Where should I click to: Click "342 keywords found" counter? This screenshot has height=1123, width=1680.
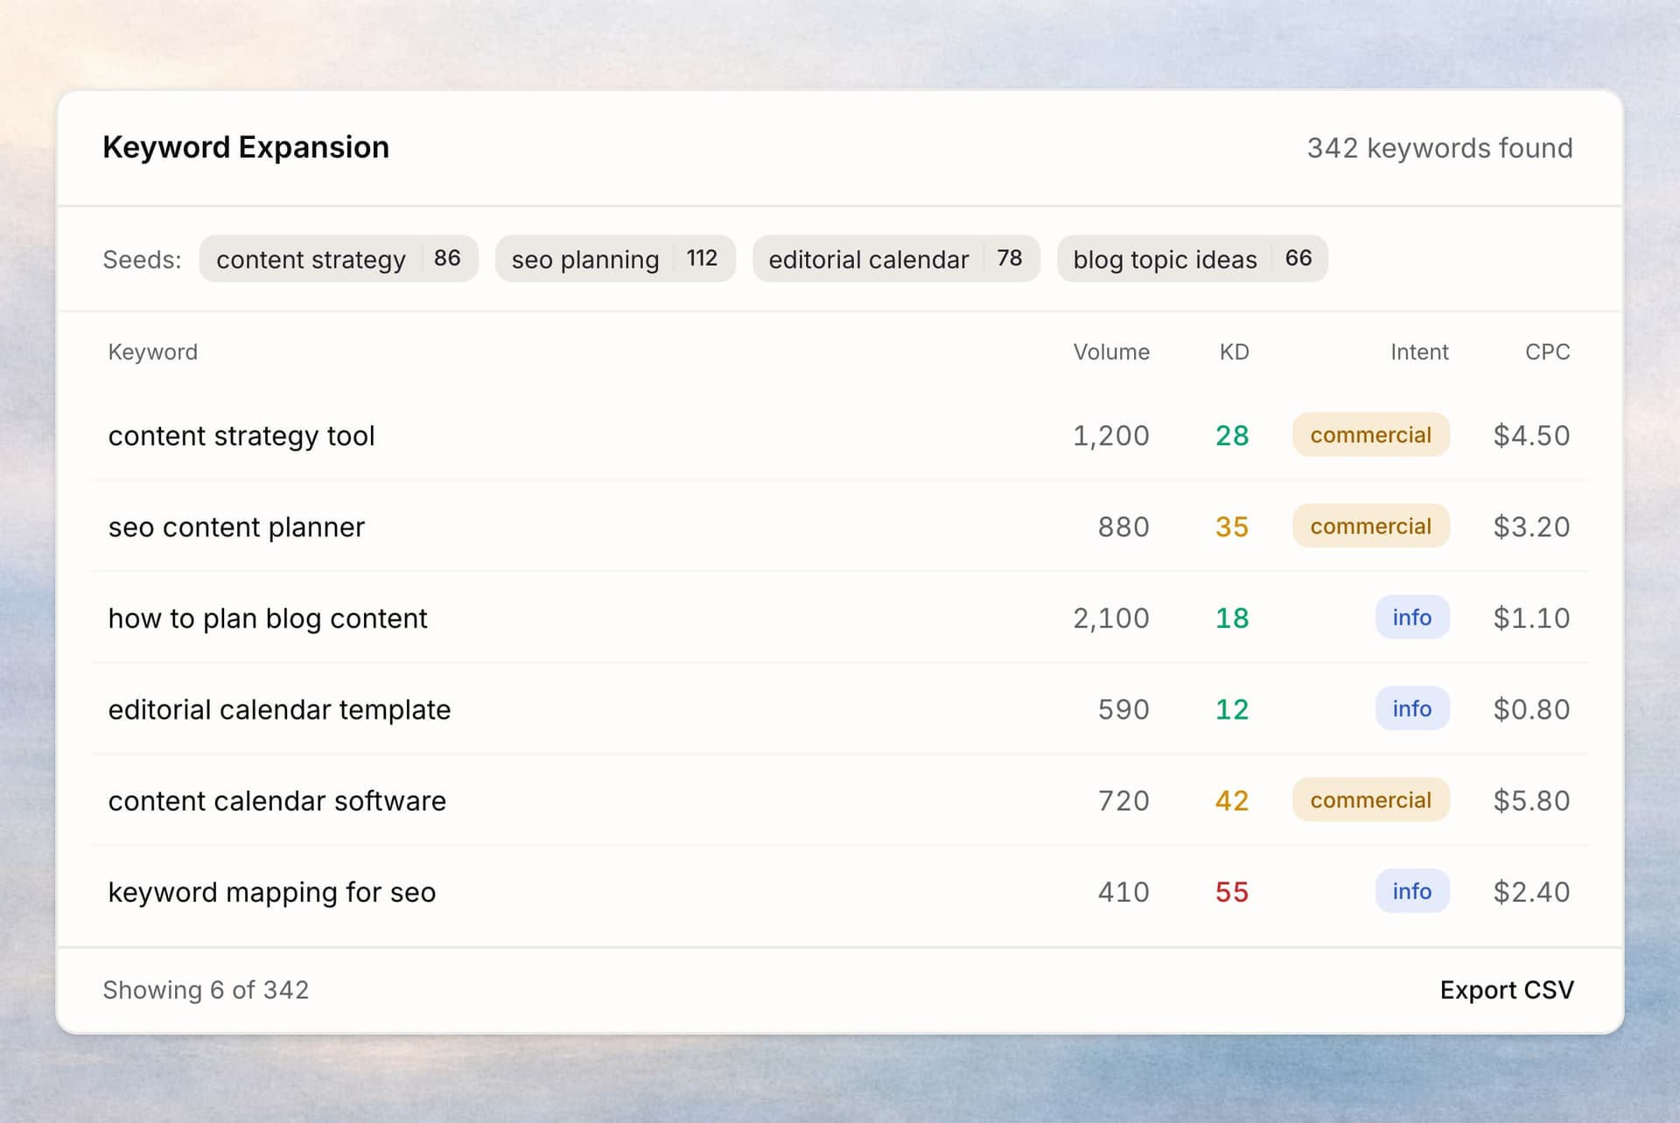tap(1439, 148)
